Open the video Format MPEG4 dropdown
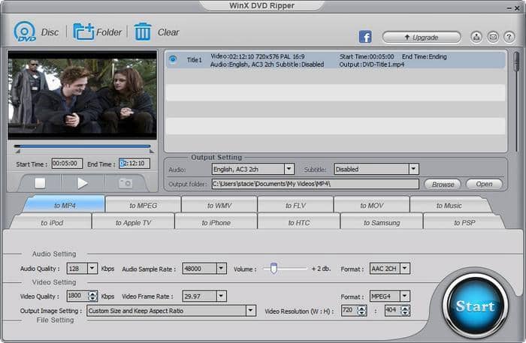 (x=405, y=296)
